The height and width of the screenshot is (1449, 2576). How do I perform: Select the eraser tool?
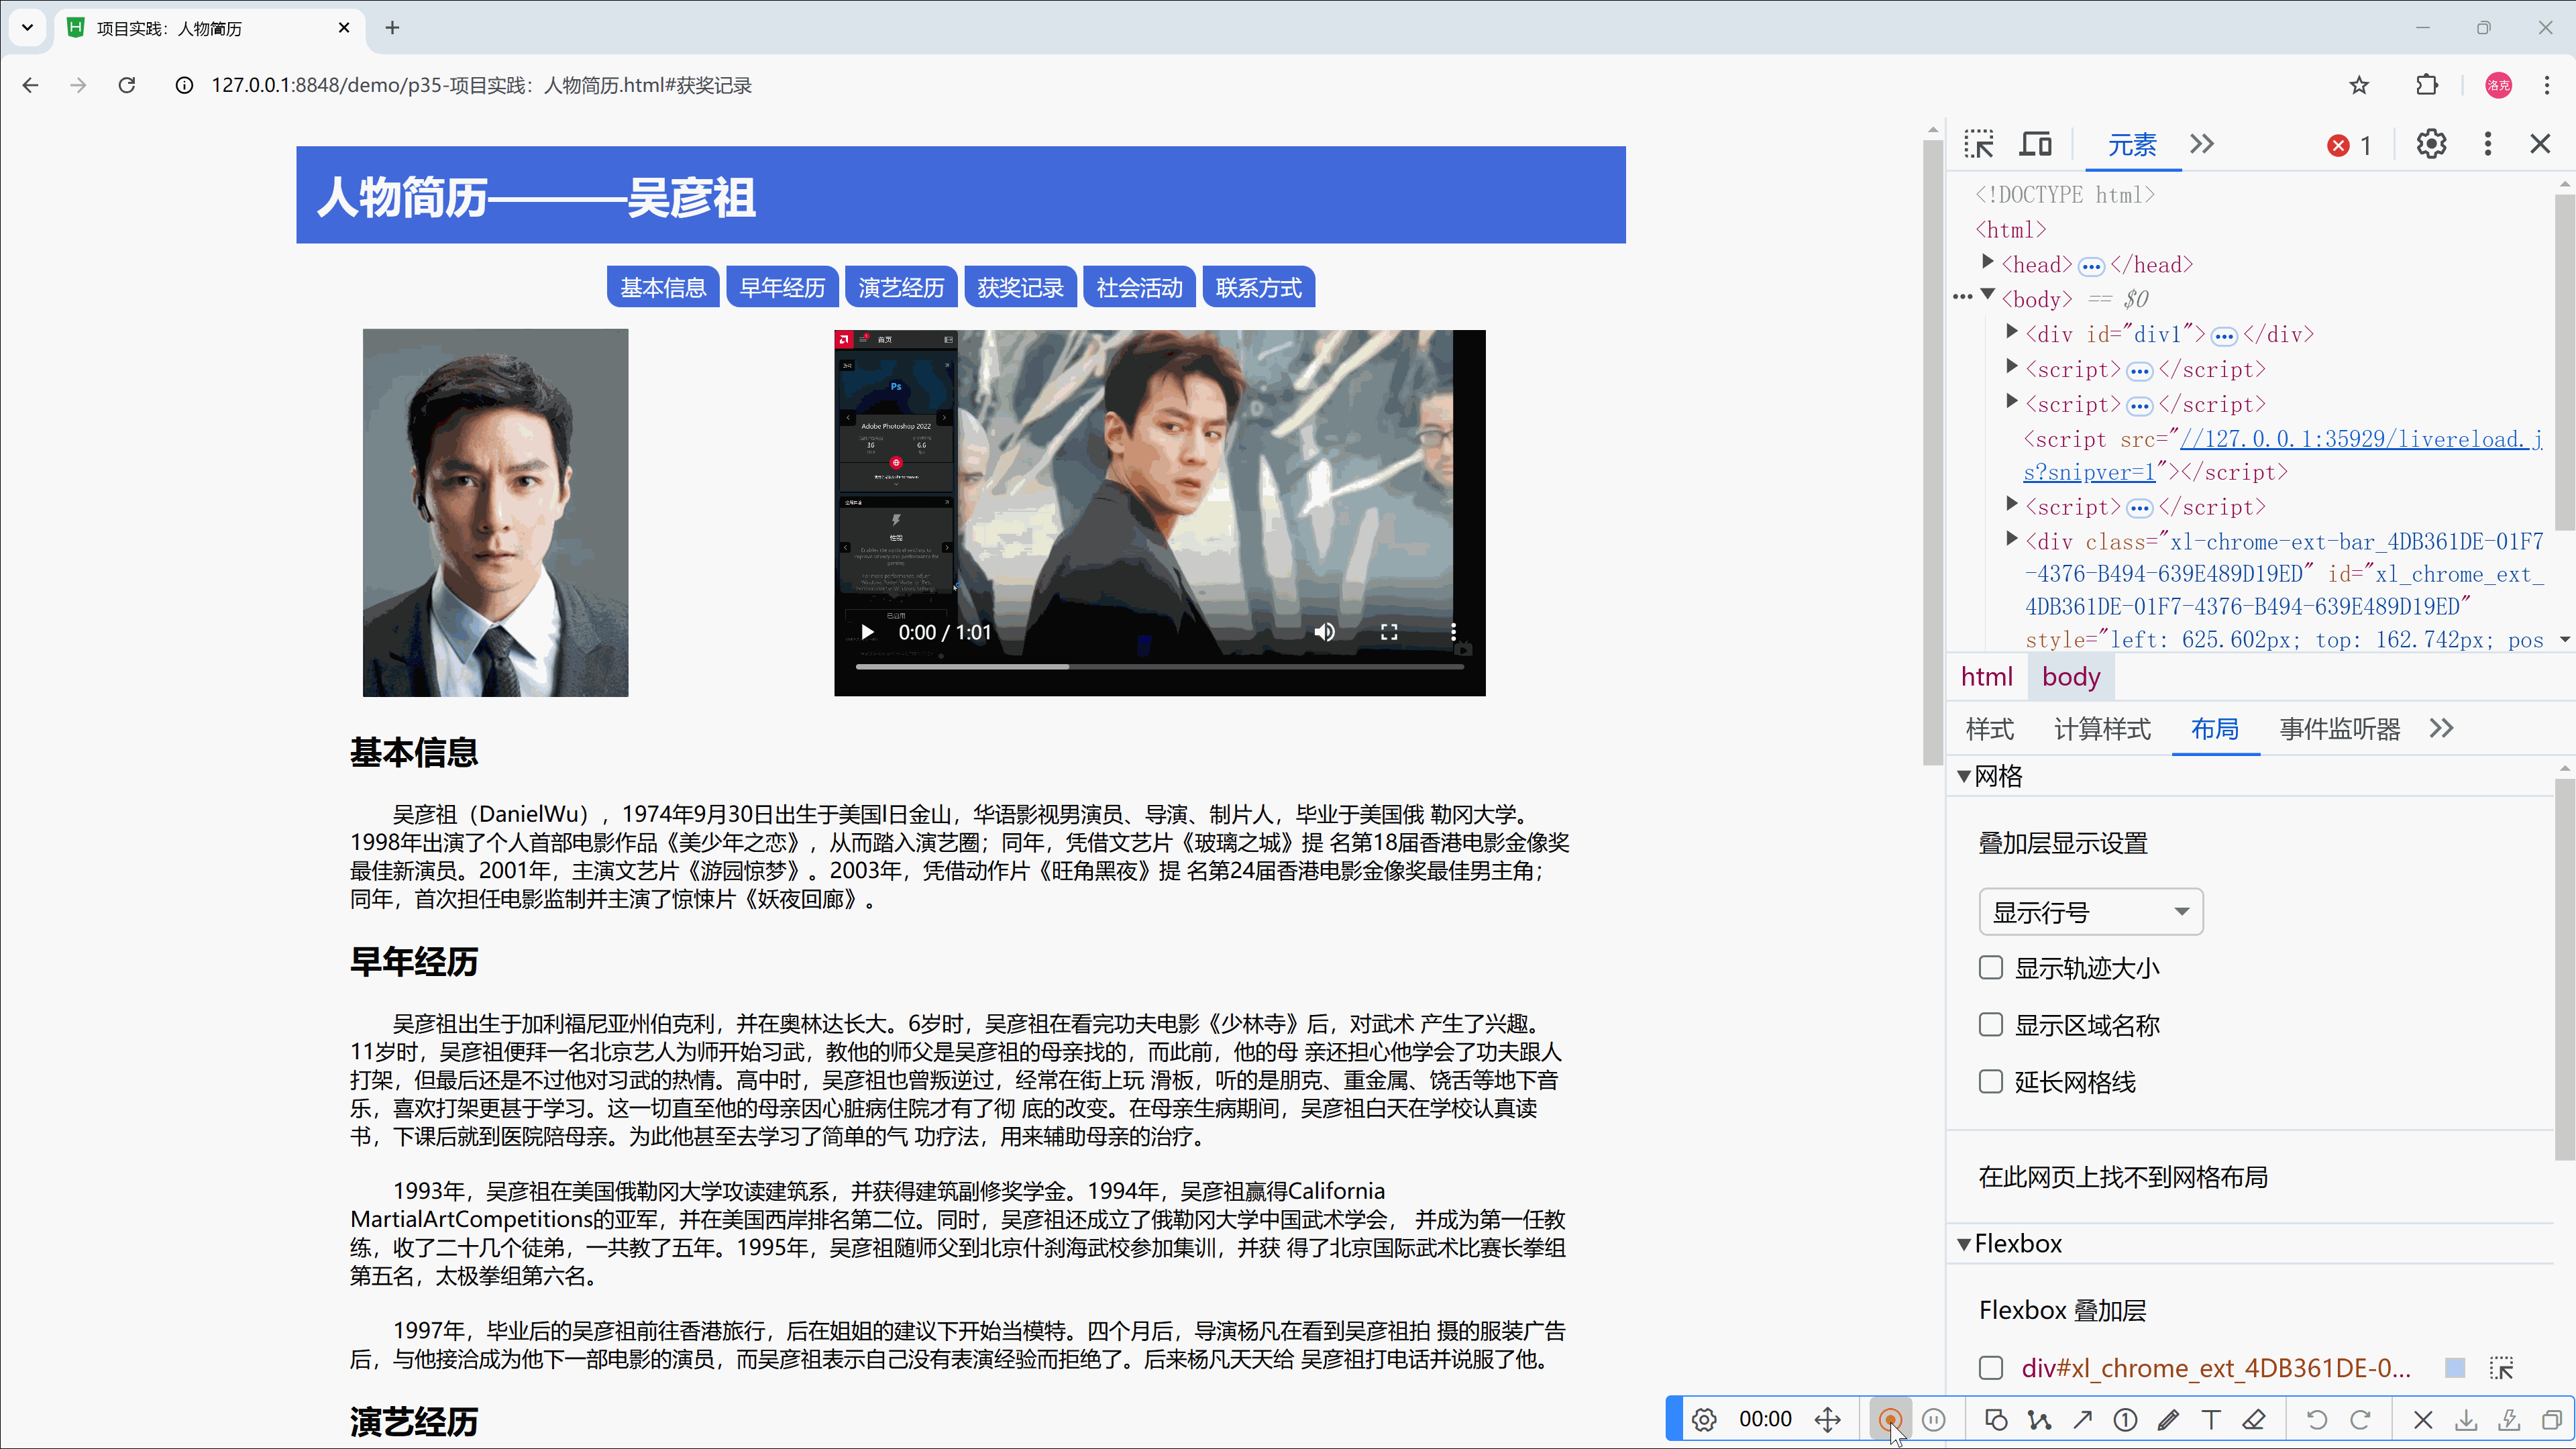click(2254, 1419)
